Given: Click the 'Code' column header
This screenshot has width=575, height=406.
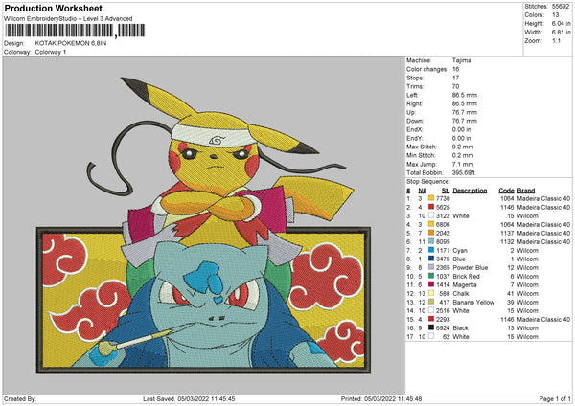Looking at the screenshot, I should click(506, 191).
